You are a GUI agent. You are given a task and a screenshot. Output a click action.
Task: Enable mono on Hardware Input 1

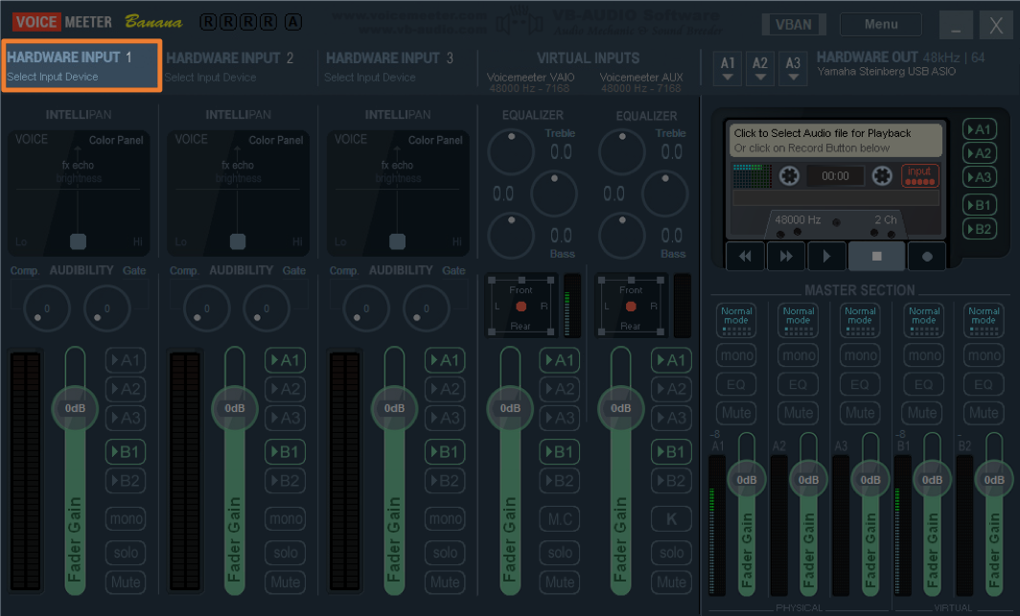(x=126, y=518)
